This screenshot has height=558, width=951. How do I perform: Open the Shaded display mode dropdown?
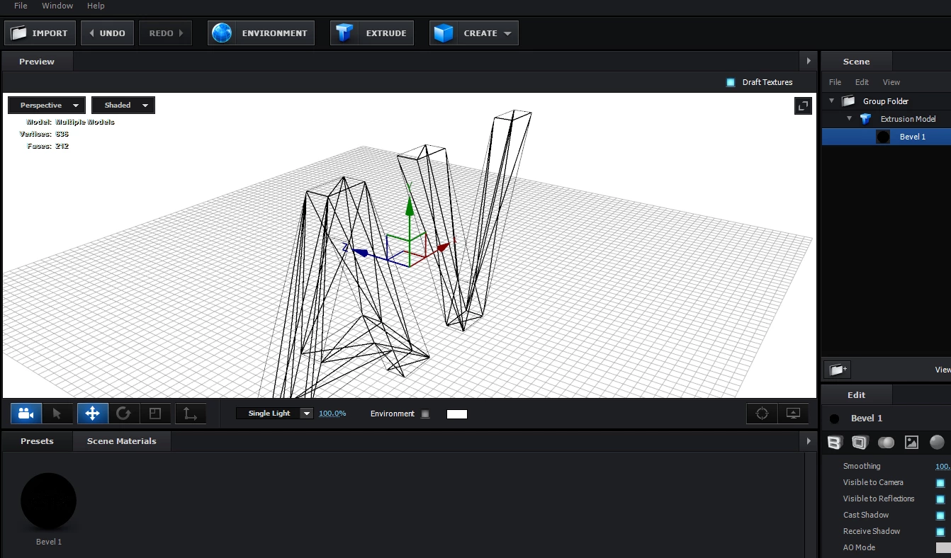coord(123,106)
